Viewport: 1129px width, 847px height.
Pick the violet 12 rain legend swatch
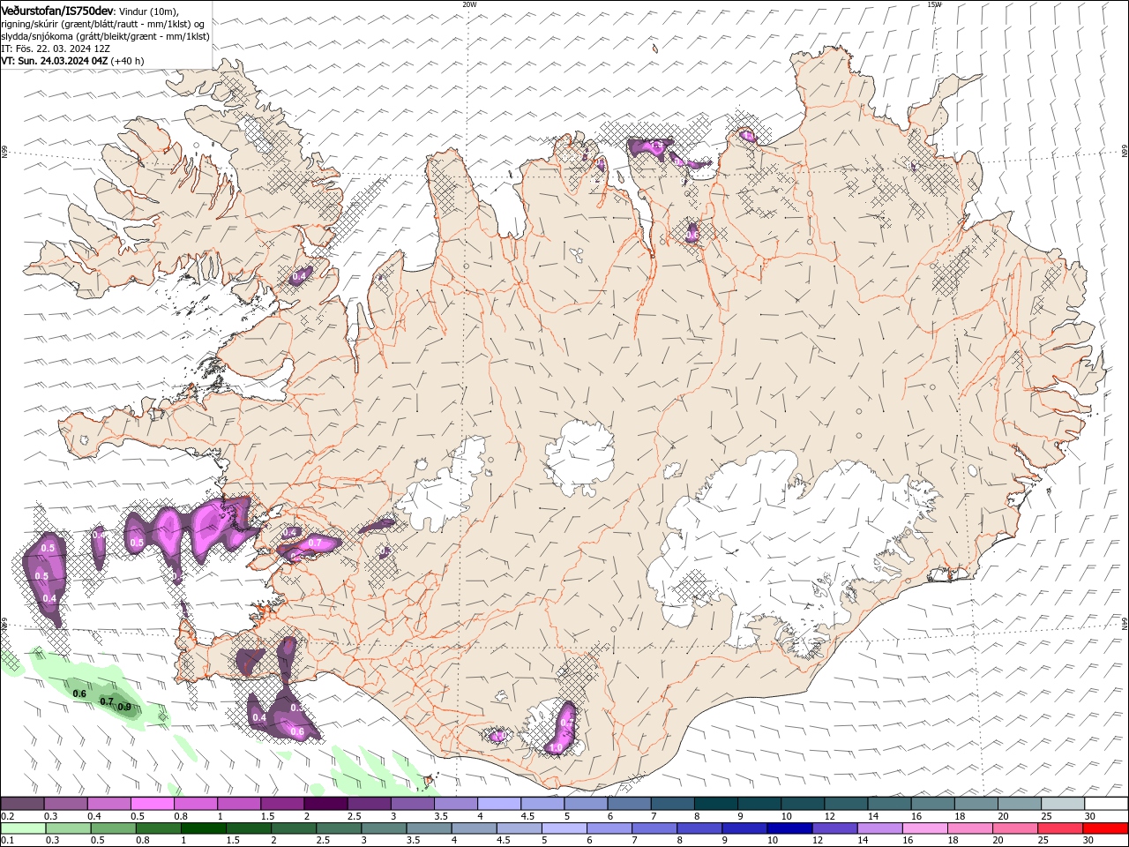coord(835,828)
